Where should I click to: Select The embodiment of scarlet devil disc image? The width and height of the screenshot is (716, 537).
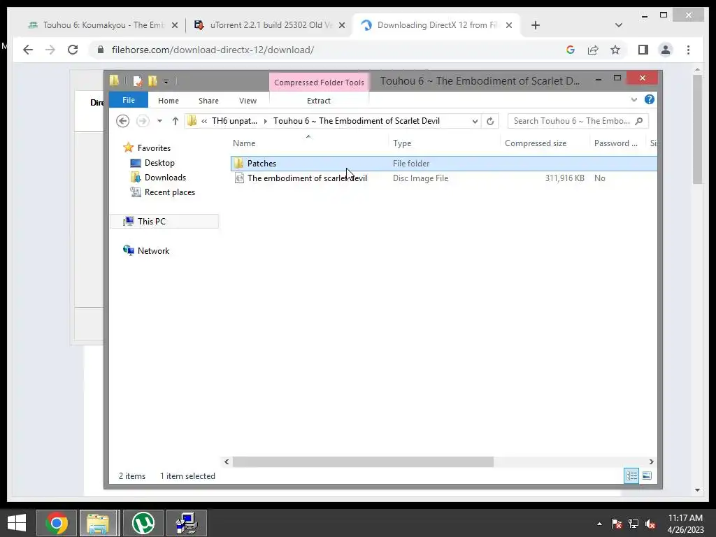[x=444, y=178]
